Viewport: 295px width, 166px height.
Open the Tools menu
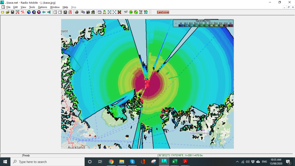[x=32, y=7]
